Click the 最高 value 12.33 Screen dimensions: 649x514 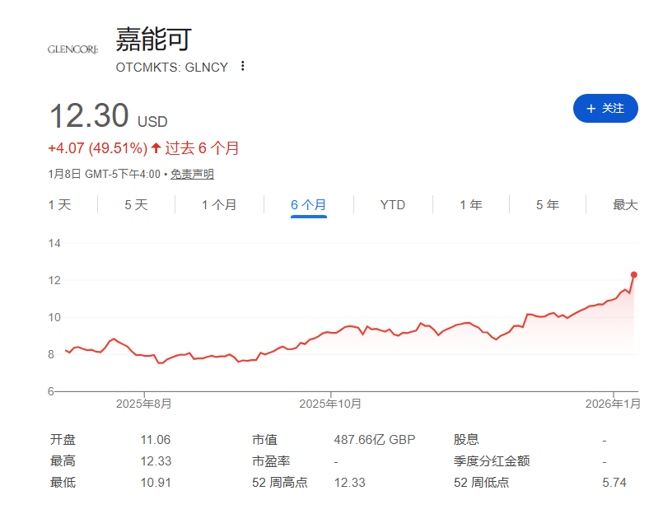coord(156,461)
